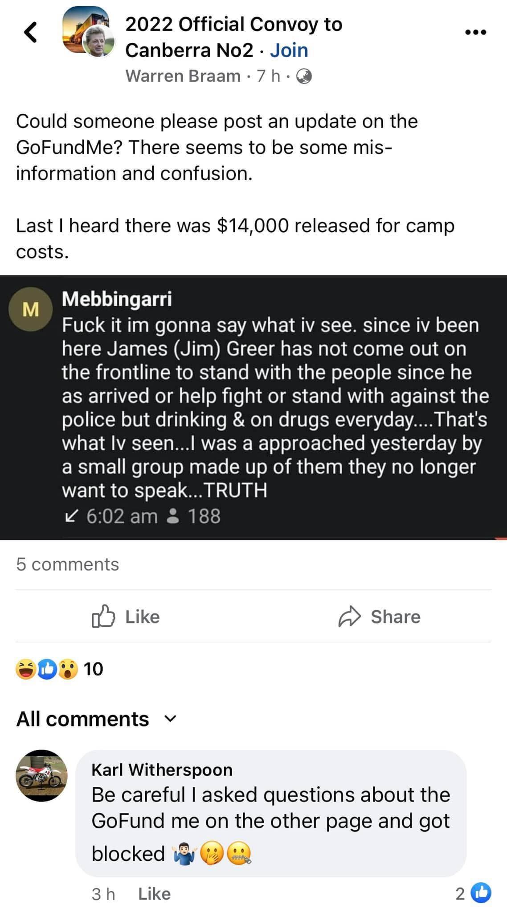Image resolution: width=507 pixels, height=914 pixels.
Task: Open Warren Braam's profile
Action: coord(183,76)
